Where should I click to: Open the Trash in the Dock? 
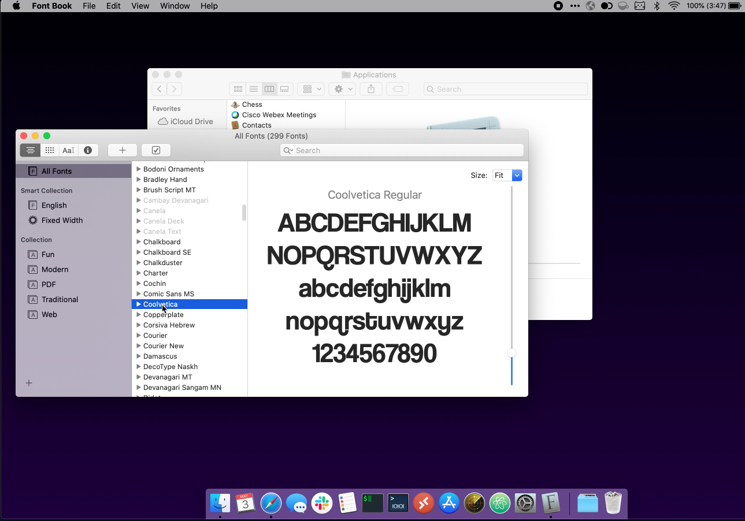coord(613,503)
